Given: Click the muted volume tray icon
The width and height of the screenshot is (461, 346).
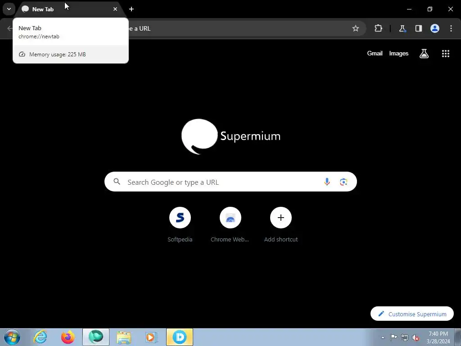Looking at the screenshot, I should point(416,338).
